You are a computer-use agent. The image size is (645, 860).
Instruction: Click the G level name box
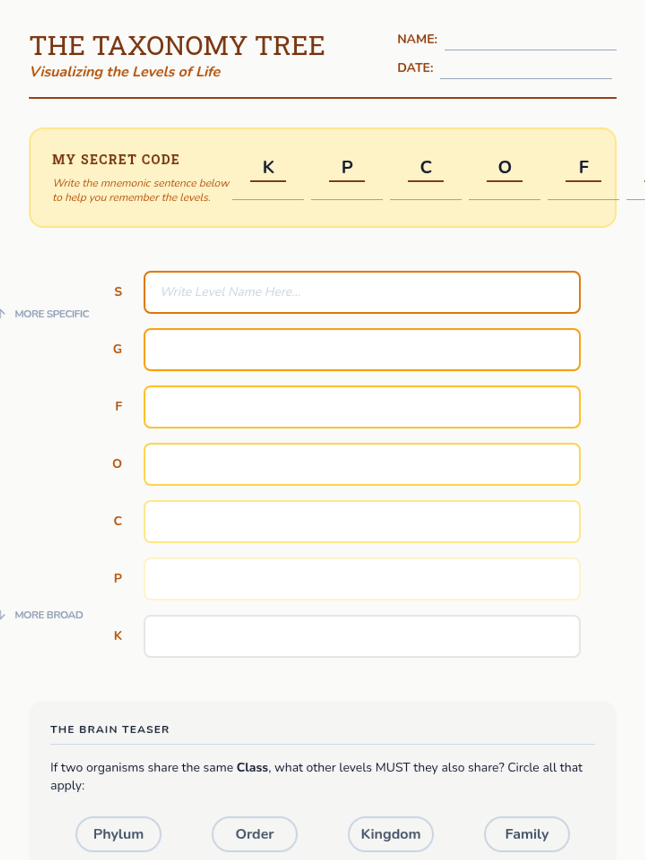362,350
